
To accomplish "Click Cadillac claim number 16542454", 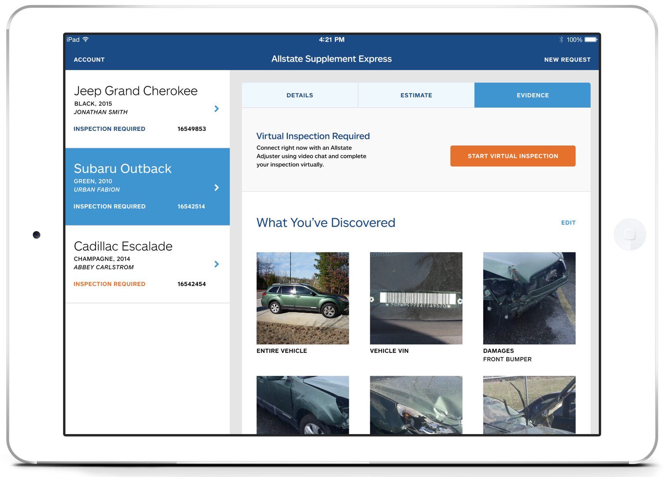I will click(191, 284).
